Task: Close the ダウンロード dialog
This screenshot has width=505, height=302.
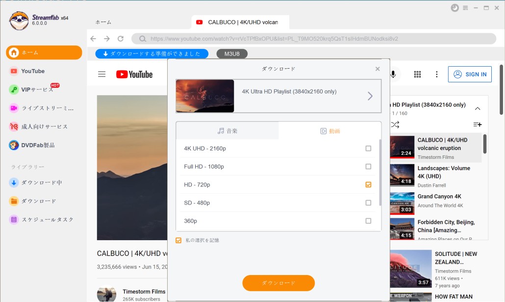Action: point(378,69)
